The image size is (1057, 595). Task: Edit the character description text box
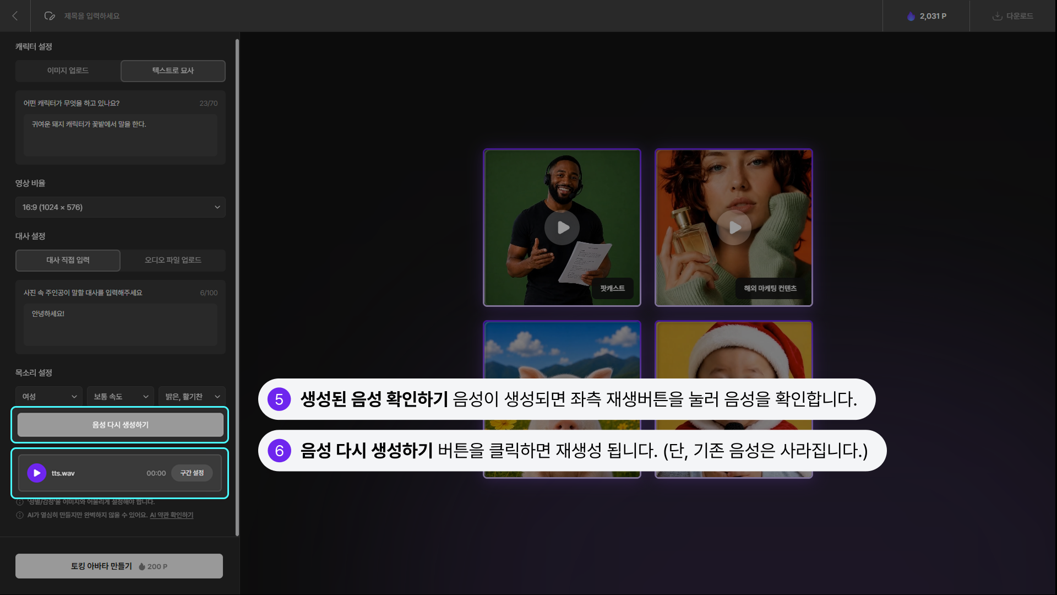[x=121, y=135]
